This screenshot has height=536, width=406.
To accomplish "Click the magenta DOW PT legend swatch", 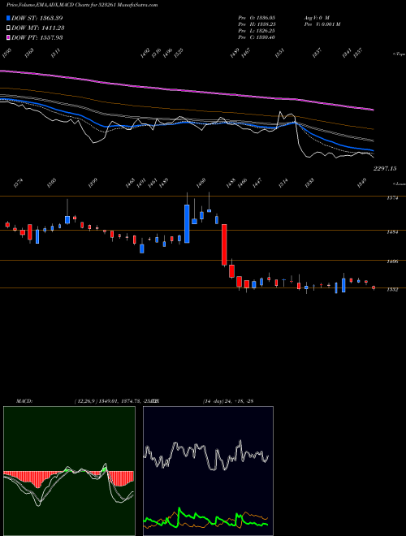I will (8, 37).
